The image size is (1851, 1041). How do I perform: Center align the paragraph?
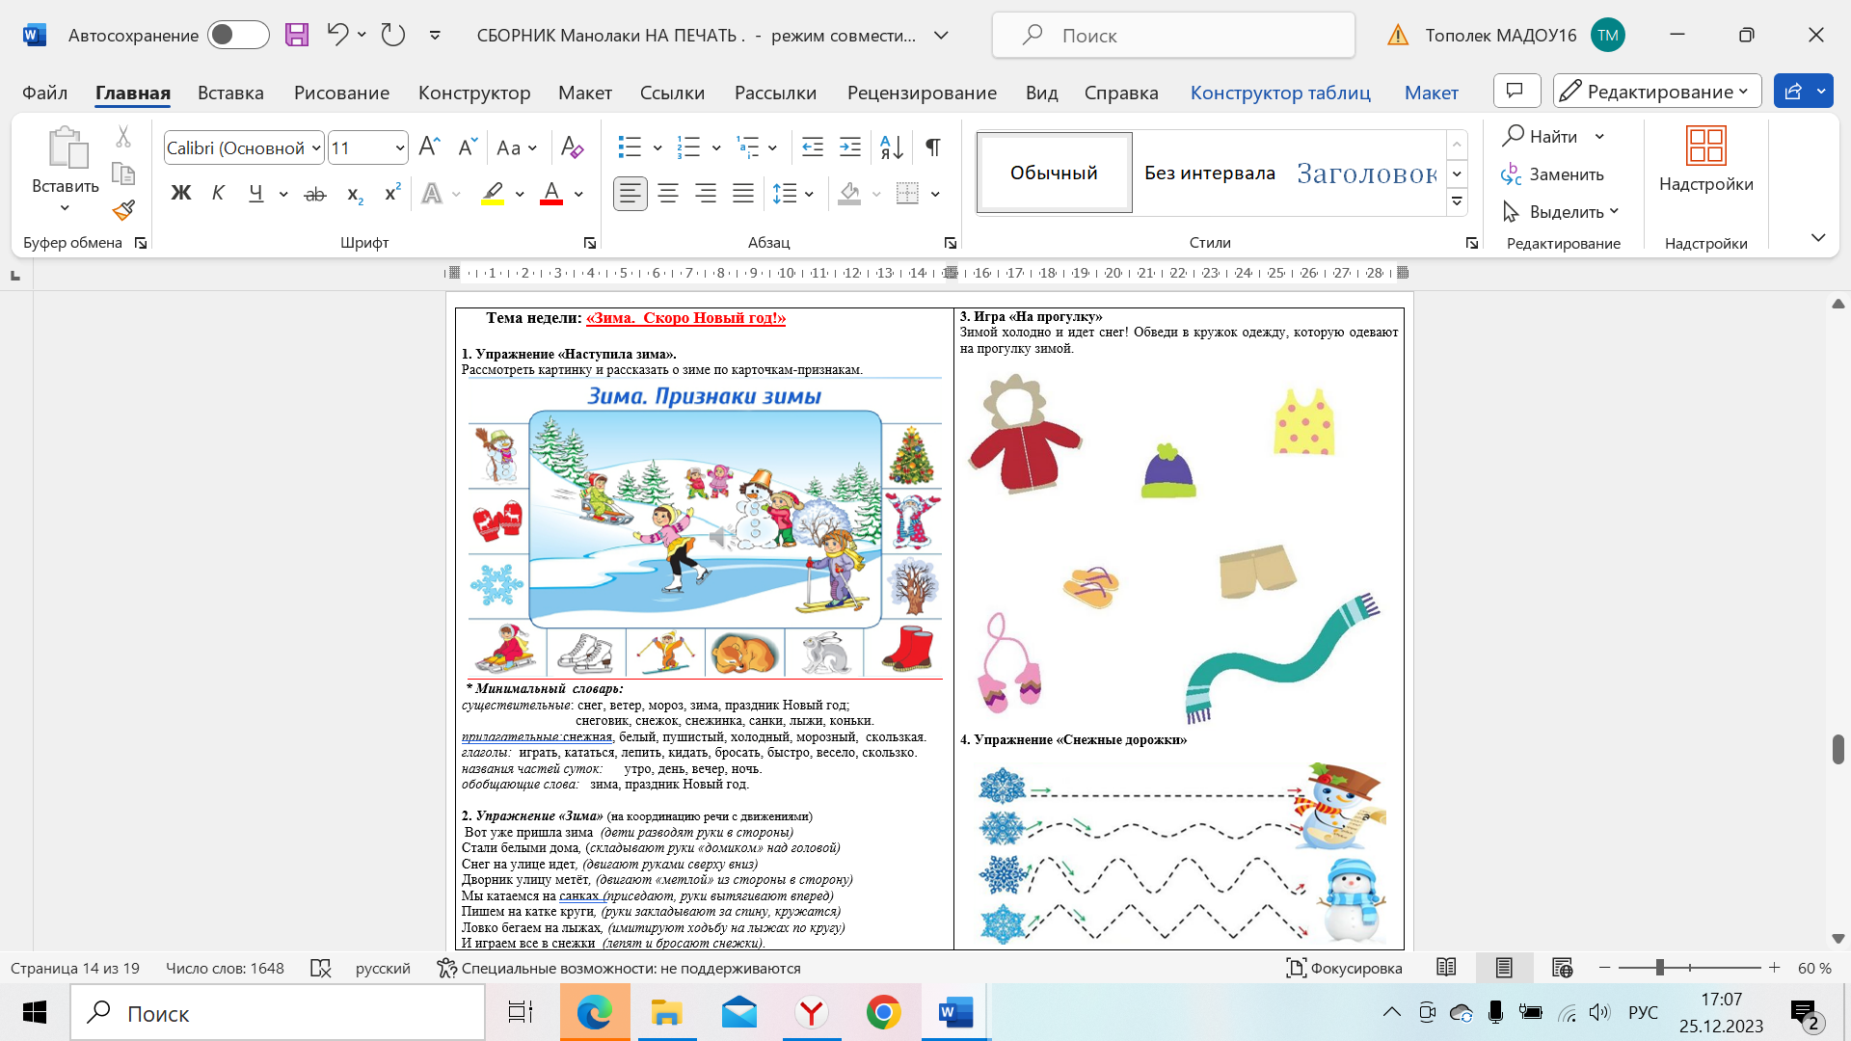[667, 194]
